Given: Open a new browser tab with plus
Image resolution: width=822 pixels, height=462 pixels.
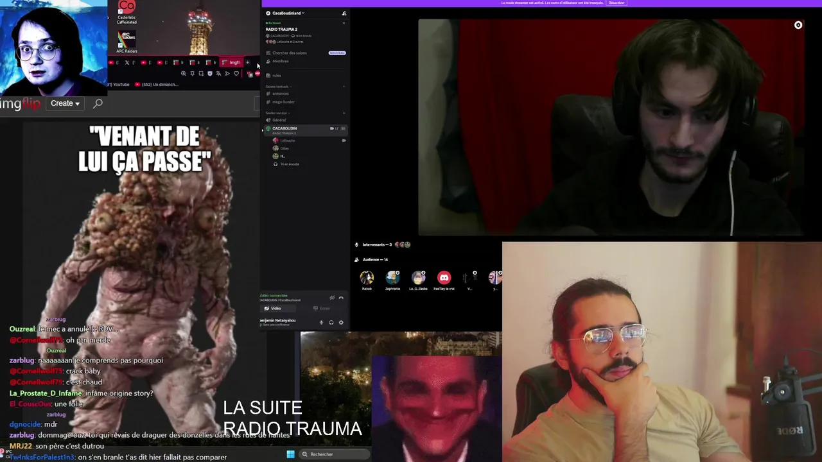Looking at the screenshot, I should [247, 63].
